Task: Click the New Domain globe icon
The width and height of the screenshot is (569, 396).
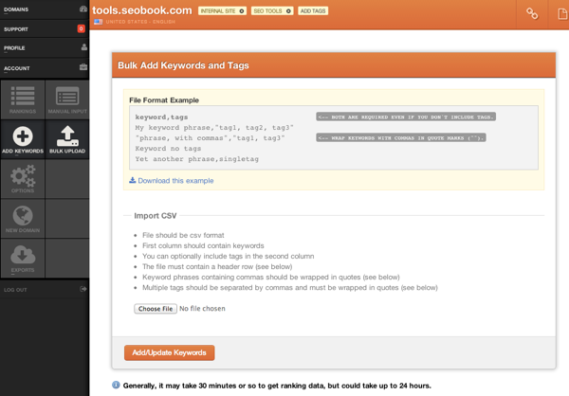Action: tap(23, 219)
